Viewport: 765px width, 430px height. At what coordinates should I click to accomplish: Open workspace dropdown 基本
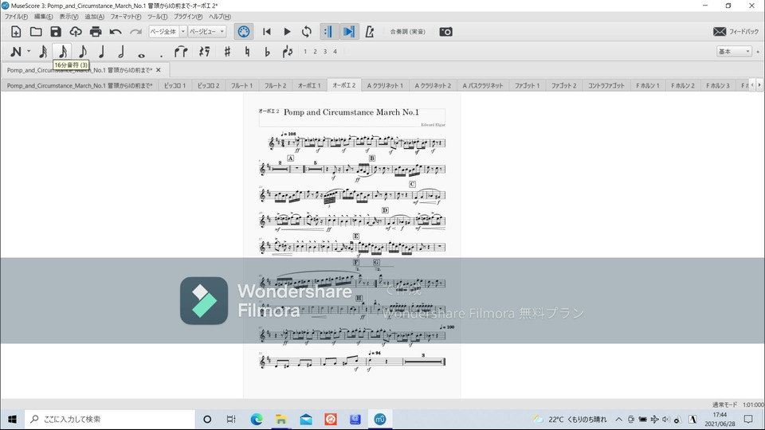click(734, 51)
